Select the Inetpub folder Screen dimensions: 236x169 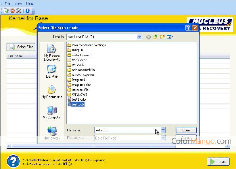[75, 50]
